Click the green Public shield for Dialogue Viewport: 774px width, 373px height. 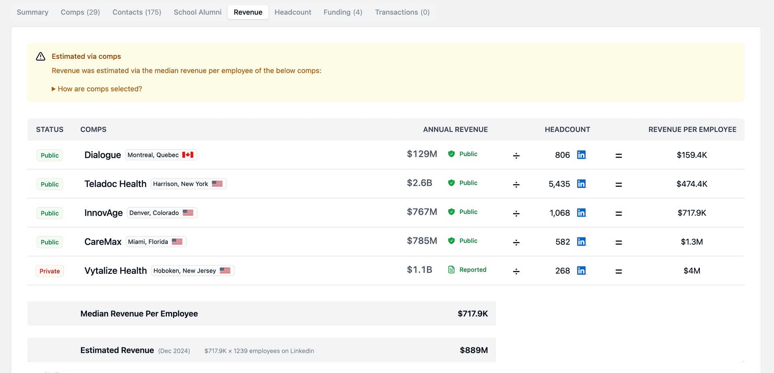point(451,154)
